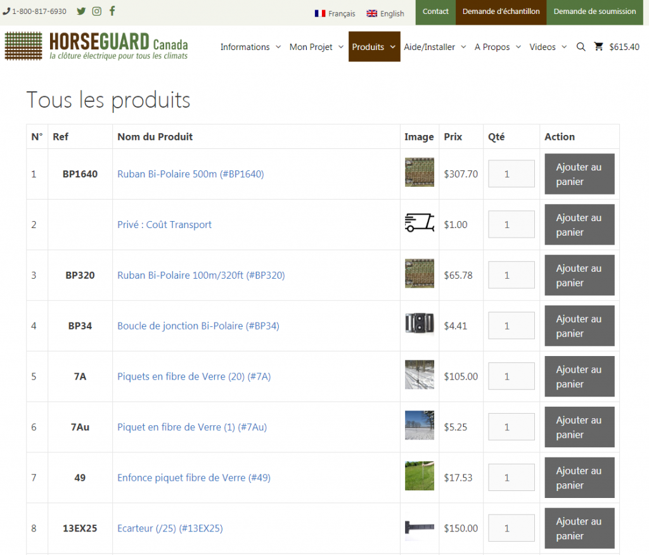The width and height of the screenshot is (649, 555).
Task: Open the A Propos menu
Action: pos(492,47)
